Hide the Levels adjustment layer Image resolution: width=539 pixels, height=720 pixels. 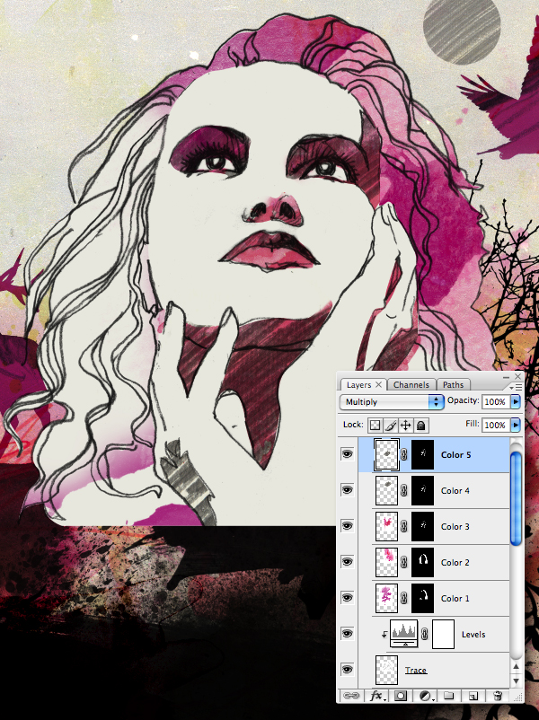(348, 634)
